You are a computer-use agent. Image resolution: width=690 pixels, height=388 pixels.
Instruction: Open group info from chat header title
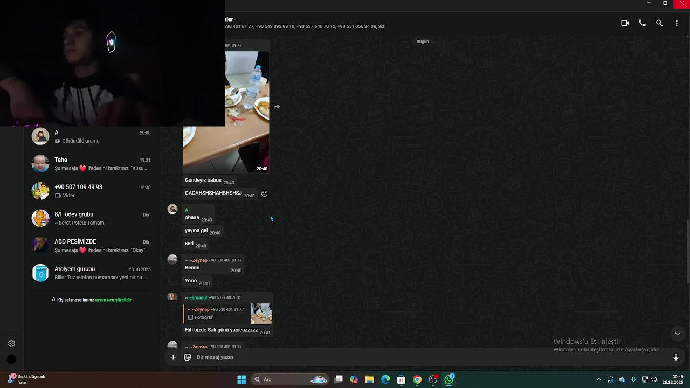tap(229, 19)
